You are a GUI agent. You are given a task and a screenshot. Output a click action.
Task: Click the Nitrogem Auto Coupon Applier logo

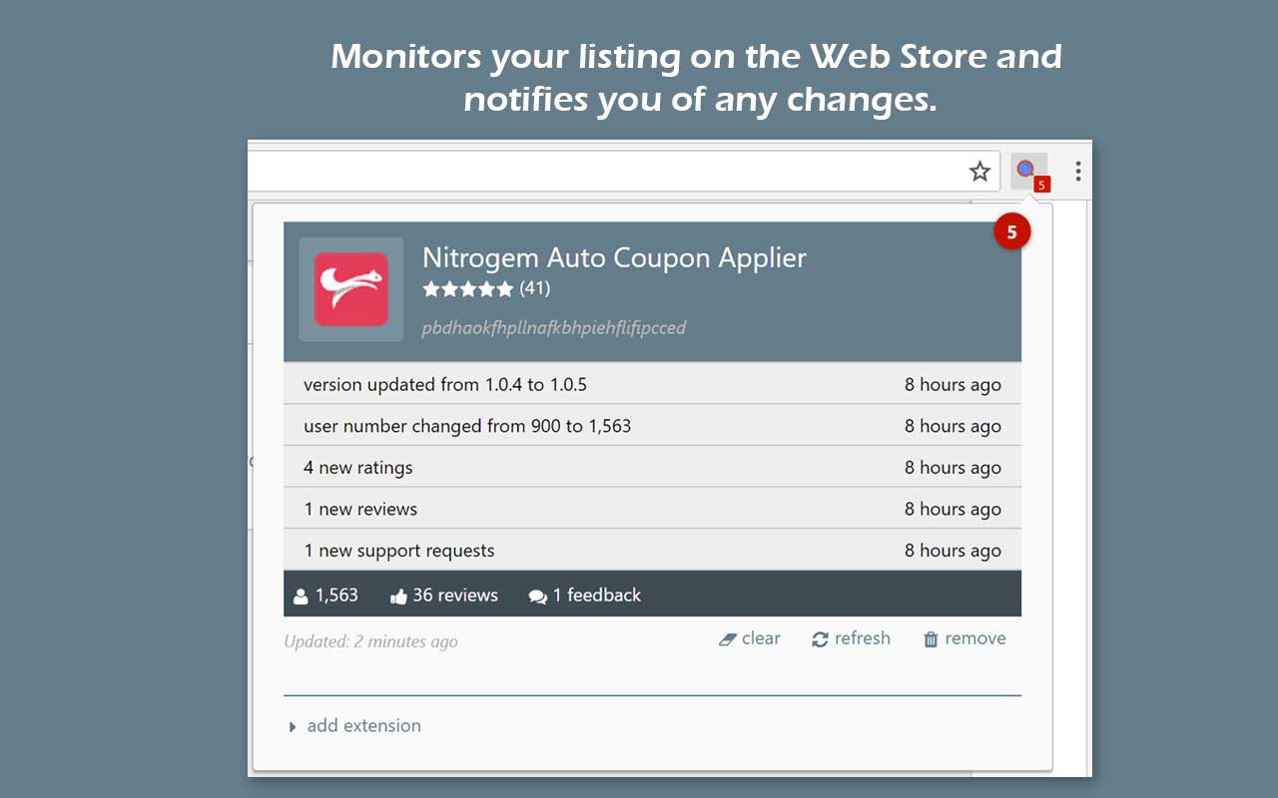pos(350,289)
